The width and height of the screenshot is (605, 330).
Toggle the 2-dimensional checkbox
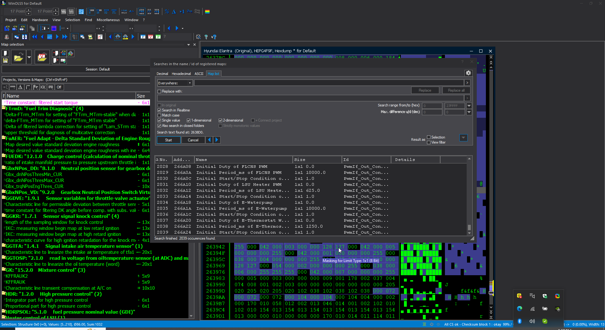(x=220, y=120)
